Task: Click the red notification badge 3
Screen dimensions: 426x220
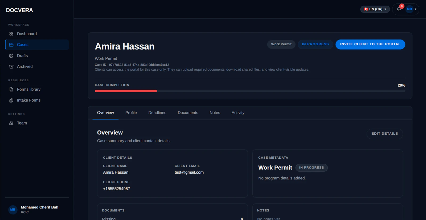Action: 402,6
